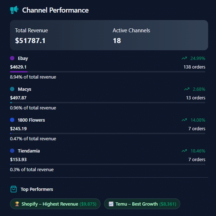Open the Shopify Highest Revenue badge
This screenshot has height=216, width=216.
point(55,204)
